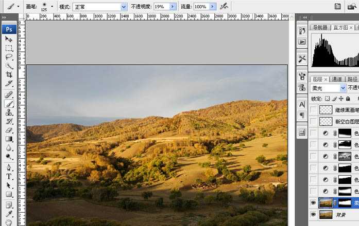Open the 不透明度 slider arrow
This screenshot has height=226, width=359.
(173, 7)
